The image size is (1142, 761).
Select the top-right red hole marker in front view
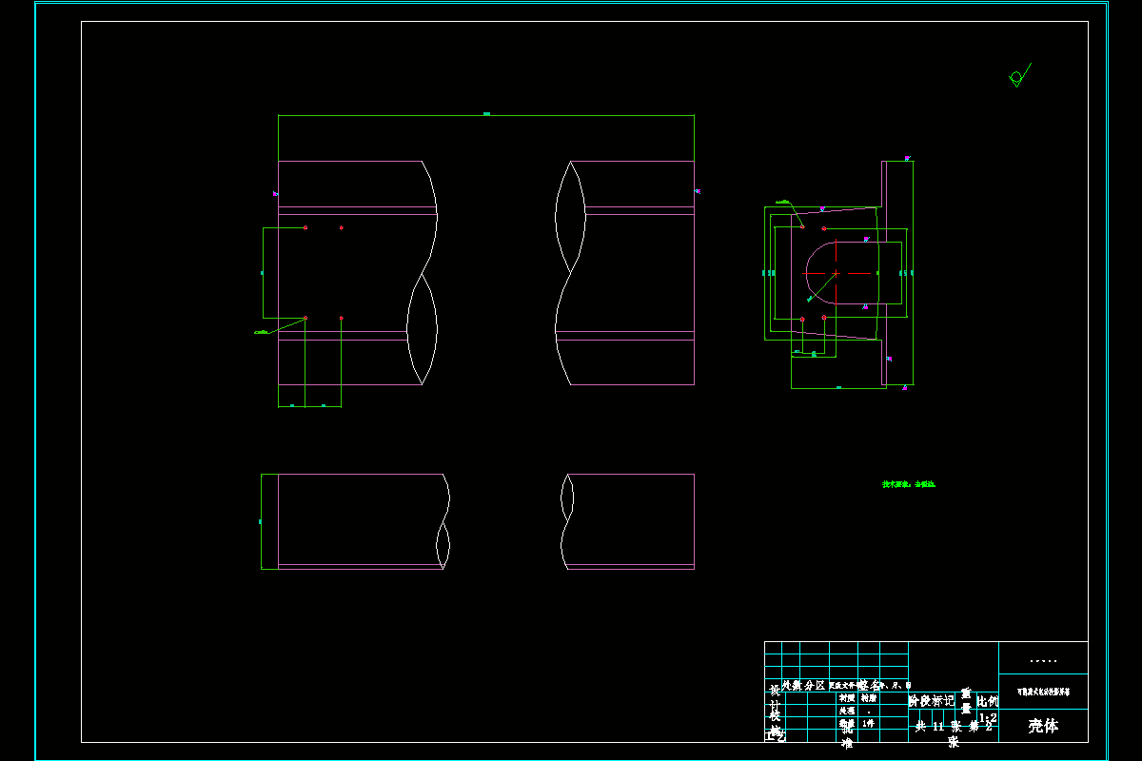(x=341, y=227)
